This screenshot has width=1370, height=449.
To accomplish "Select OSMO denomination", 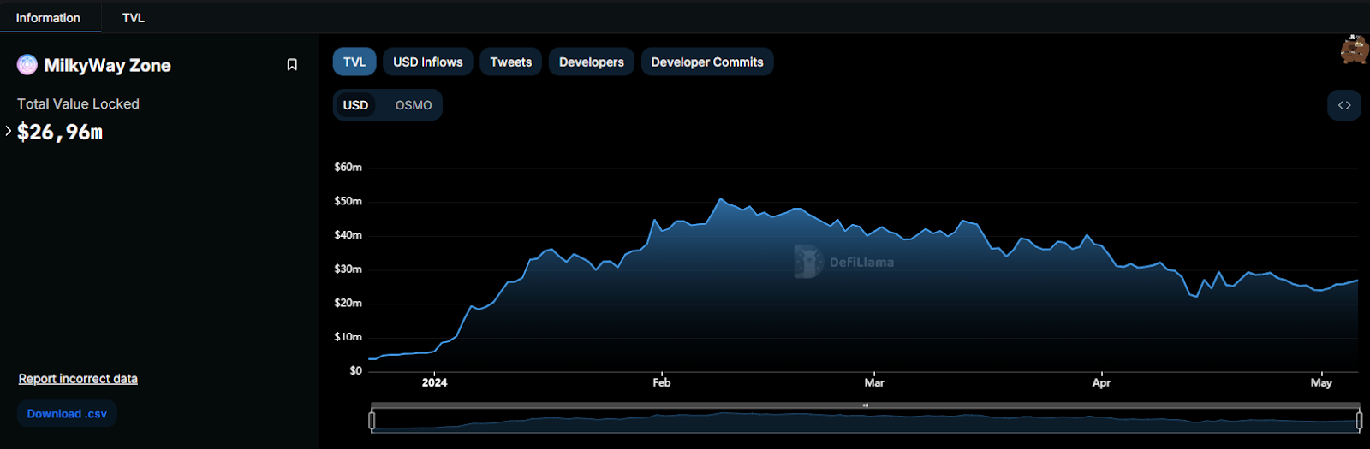I will [x=414, y=105].
